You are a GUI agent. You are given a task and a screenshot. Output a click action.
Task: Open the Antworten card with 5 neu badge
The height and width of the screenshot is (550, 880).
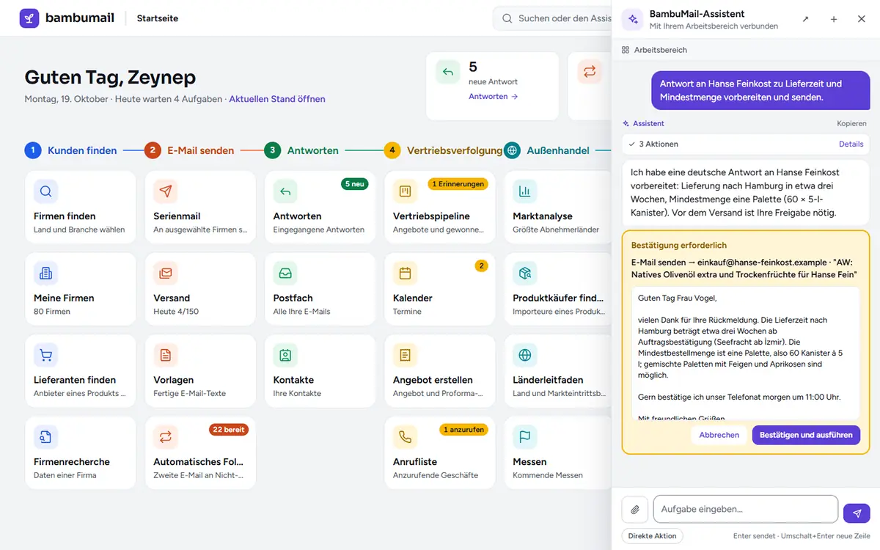[320, 208]
